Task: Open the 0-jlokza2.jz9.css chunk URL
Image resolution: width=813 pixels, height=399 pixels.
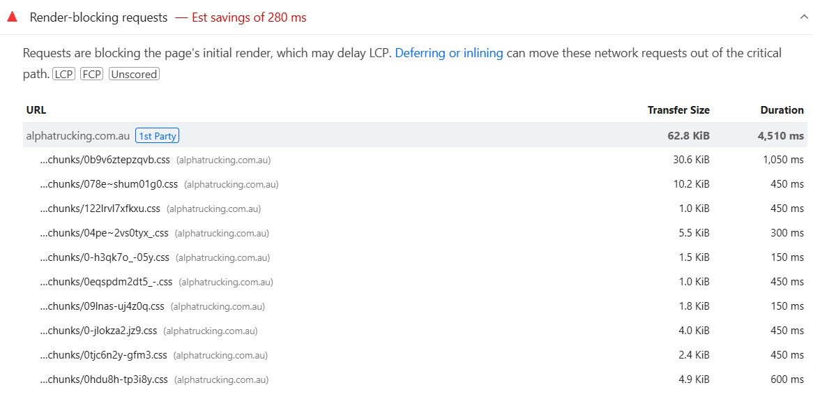Action: point(98,331)
